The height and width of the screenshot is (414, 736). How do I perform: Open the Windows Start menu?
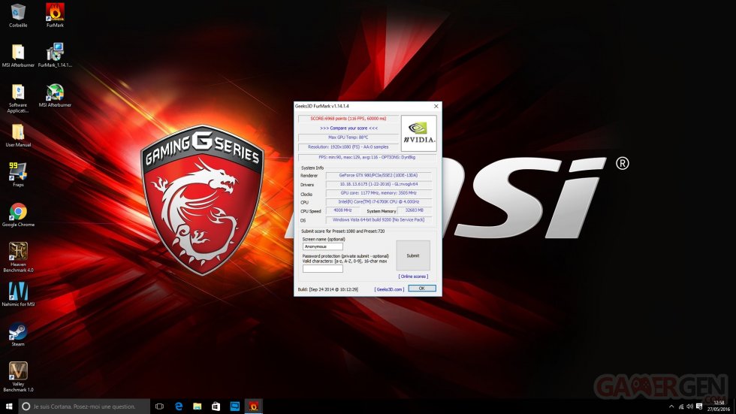[x=8, y=406]
